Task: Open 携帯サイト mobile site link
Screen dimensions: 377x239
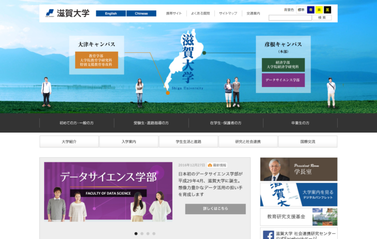Action: [174, 13]
